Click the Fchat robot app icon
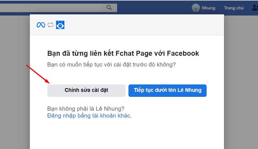The image size is (258, 149). (60, 25)
